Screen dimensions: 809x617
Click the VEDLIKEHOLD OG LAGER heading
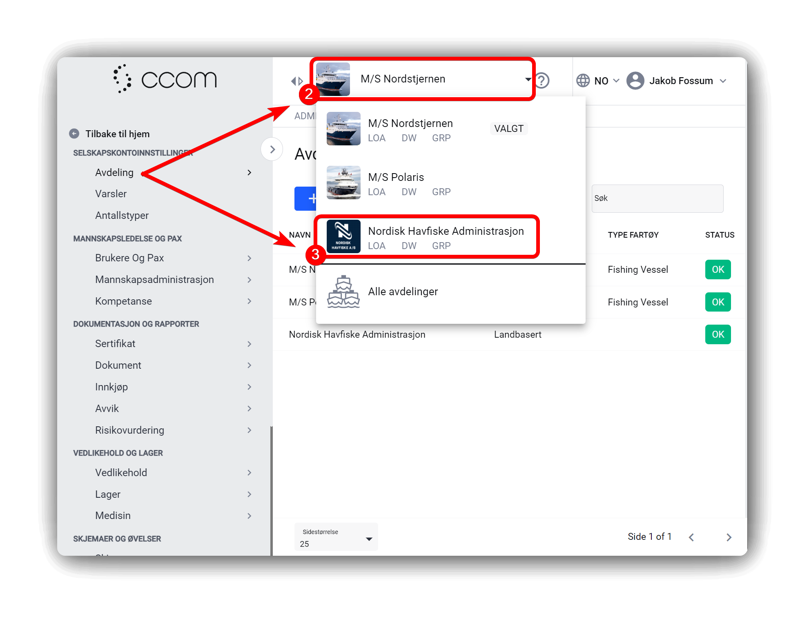click(118, 453)
